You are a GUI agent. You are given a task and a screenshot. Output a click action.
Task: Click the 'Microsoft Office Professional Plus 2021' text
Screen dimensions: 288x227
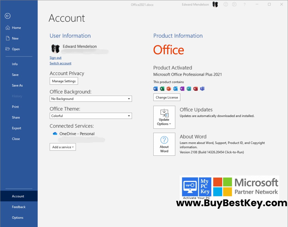click(188, 74)
